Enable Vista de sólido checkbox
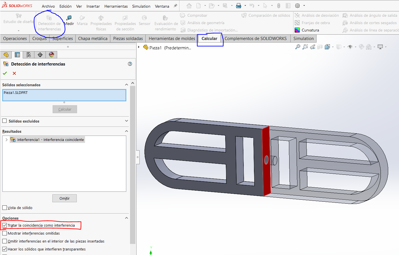Image resolution: width=399 pixels, height=255 pixels. coord(5,208)
